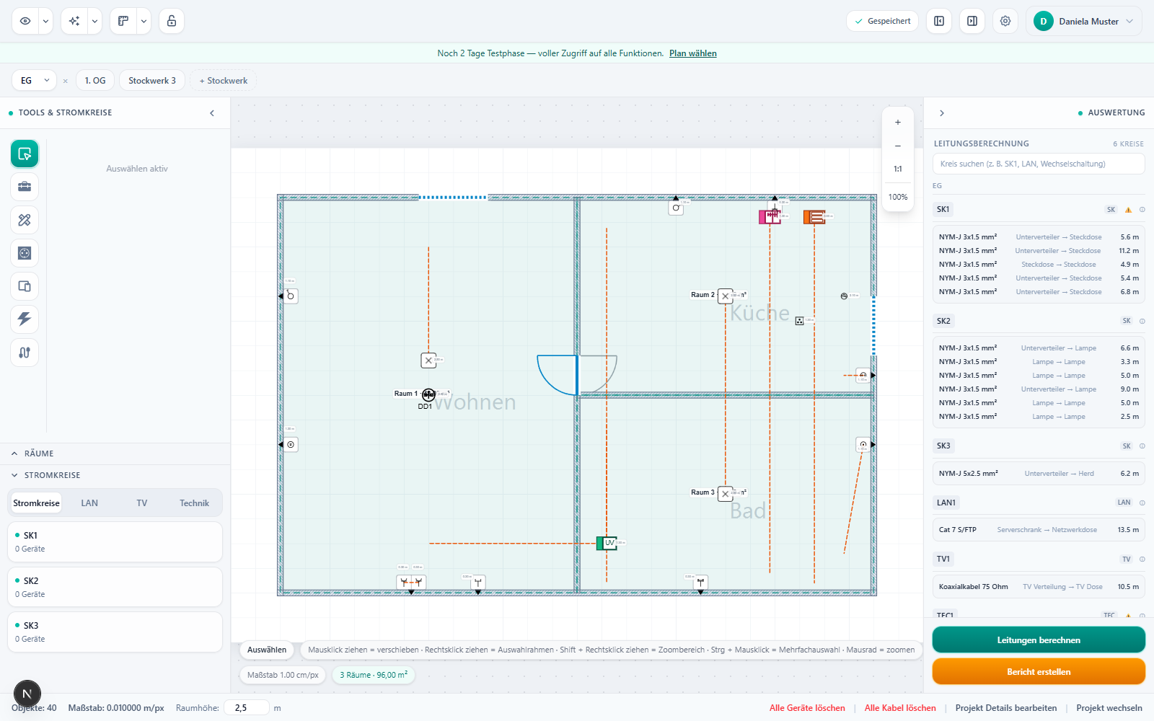Click the sparkles AI icon in top toolbar
Image resolution: width=1154 pixels, height=721 pixels.
coord(74,21)
